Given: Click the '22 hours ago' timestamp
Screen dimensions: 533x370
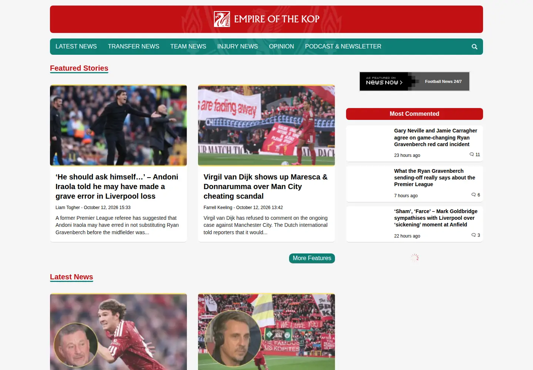Looking at the screenshot, I should click(x=407, y=236).
